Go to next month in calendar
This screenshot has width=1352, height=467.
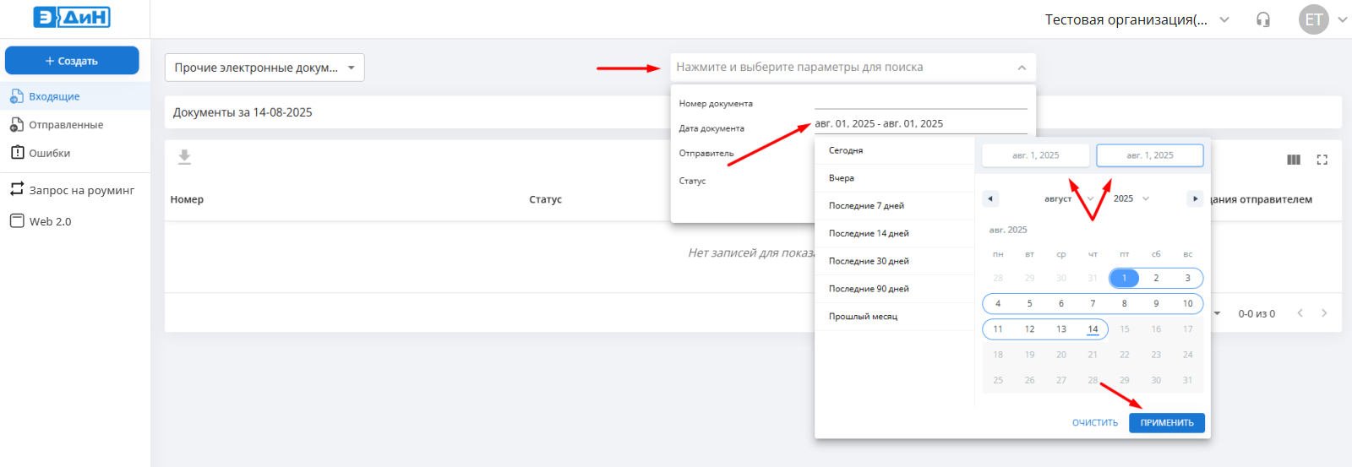[x=1194, y=198]
